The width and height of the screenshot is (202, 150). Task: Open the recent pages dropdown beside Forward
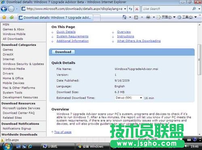[17, 9]
